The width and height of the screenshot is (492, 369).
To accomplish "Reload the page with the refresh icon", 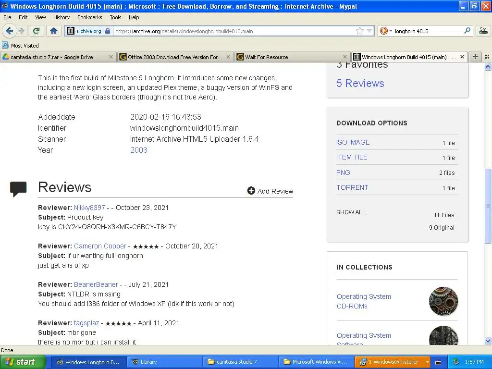I will click(37, 31).
